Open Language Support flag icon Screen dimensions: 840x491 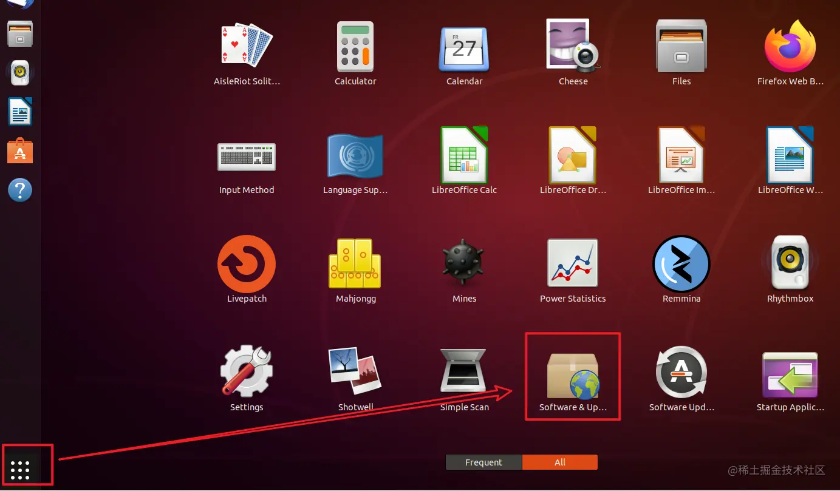355,155
